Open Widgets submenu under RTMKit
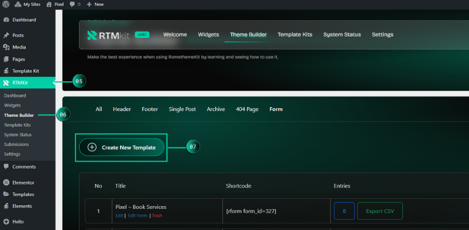The width and height of the screenshot is (469, 230). 12,105
